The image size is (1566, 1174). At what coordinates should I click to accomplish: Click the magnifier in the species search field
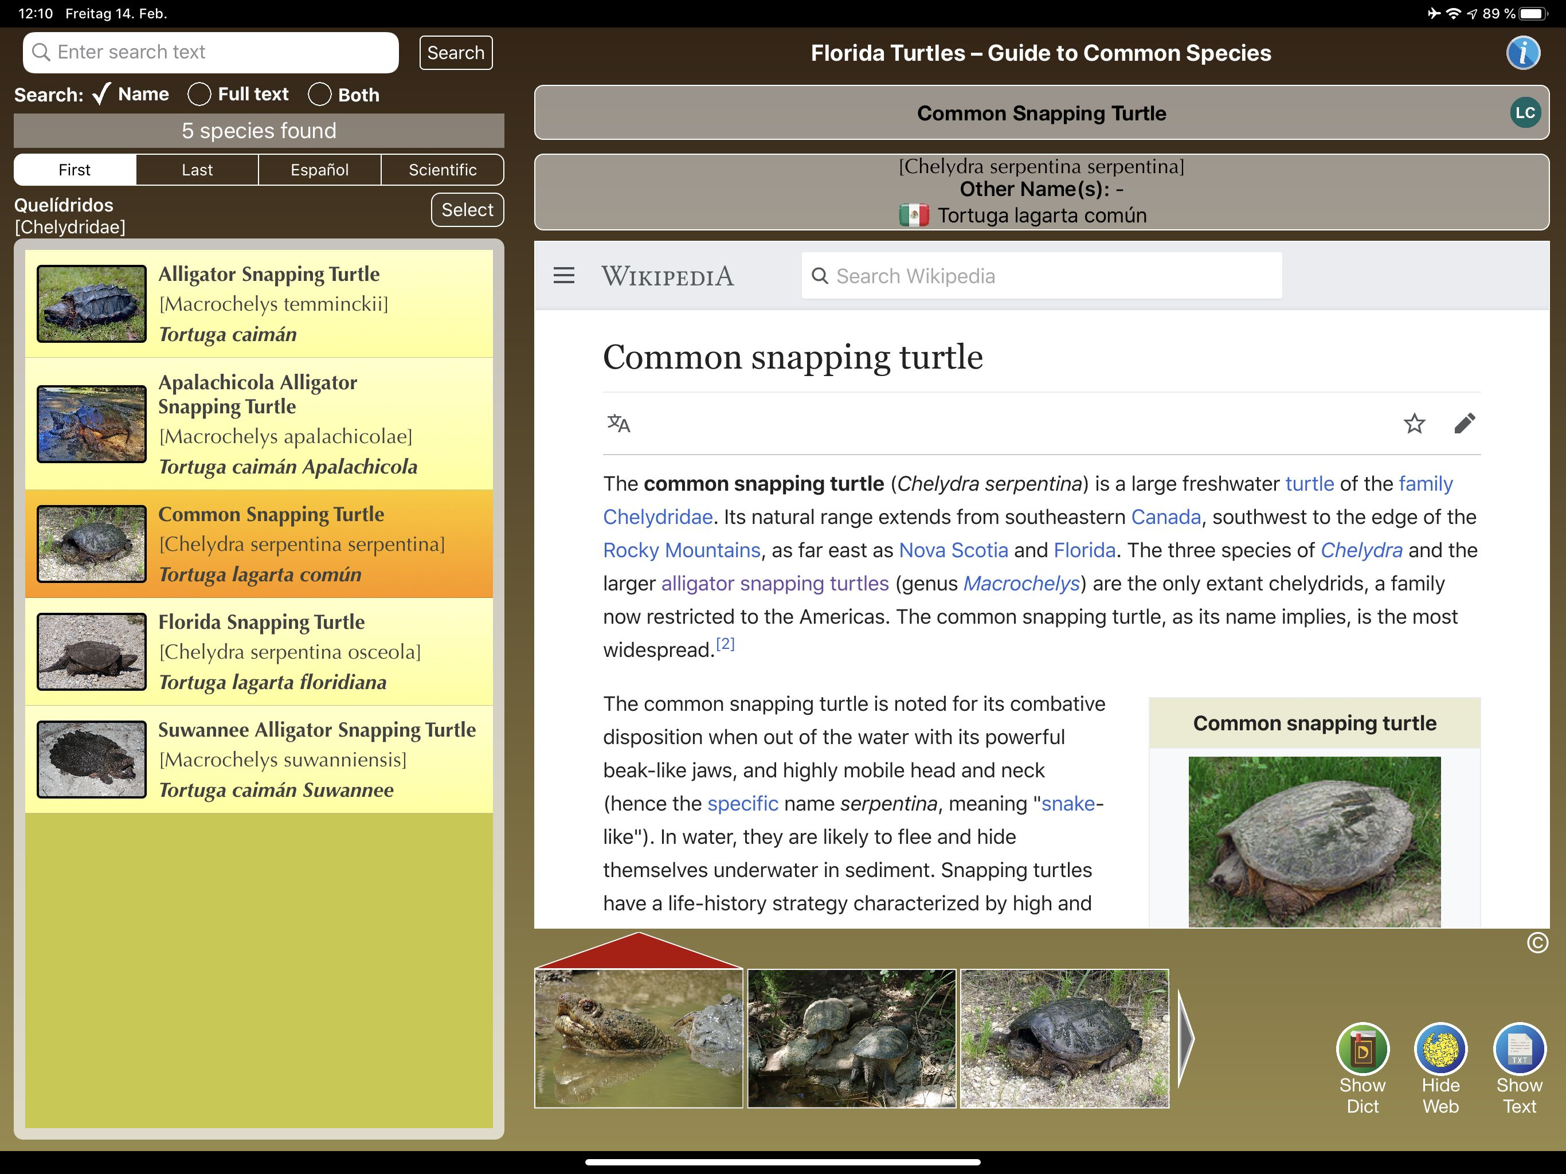pos(41,52)
